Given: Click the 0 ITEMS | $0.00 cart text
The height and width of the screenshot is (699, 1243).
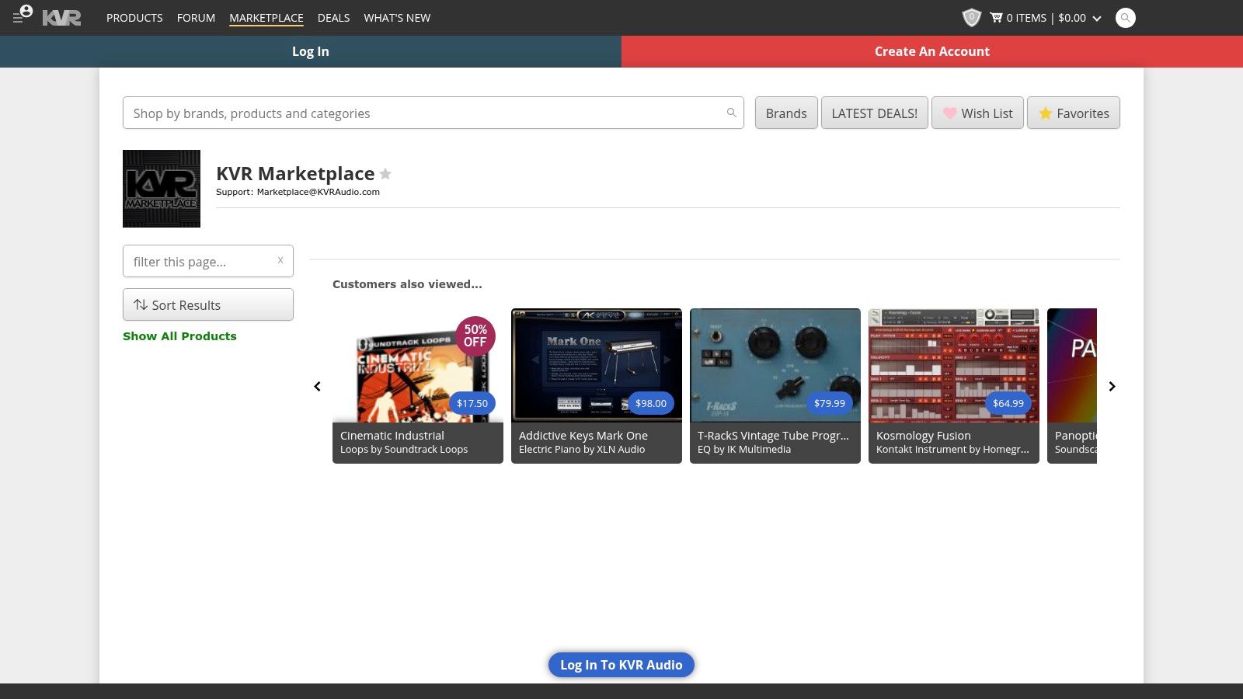Looking at the screenshot, I should [1046, 18].
